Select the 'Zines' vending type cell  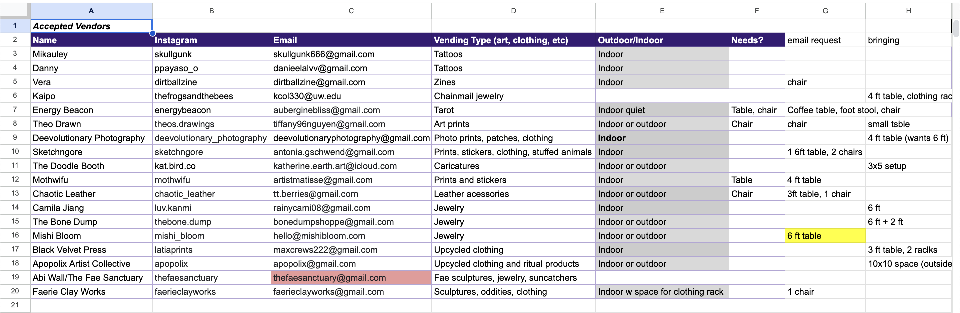514,82
